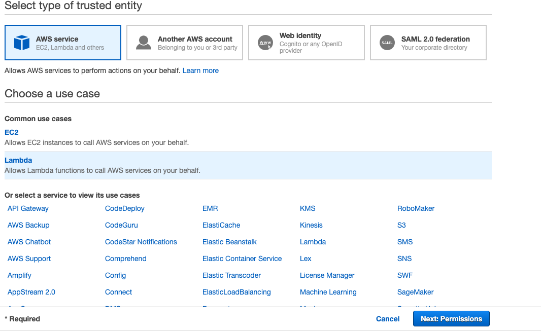
Task: Select the Elastic Container Service link
Action: point(242,259)
